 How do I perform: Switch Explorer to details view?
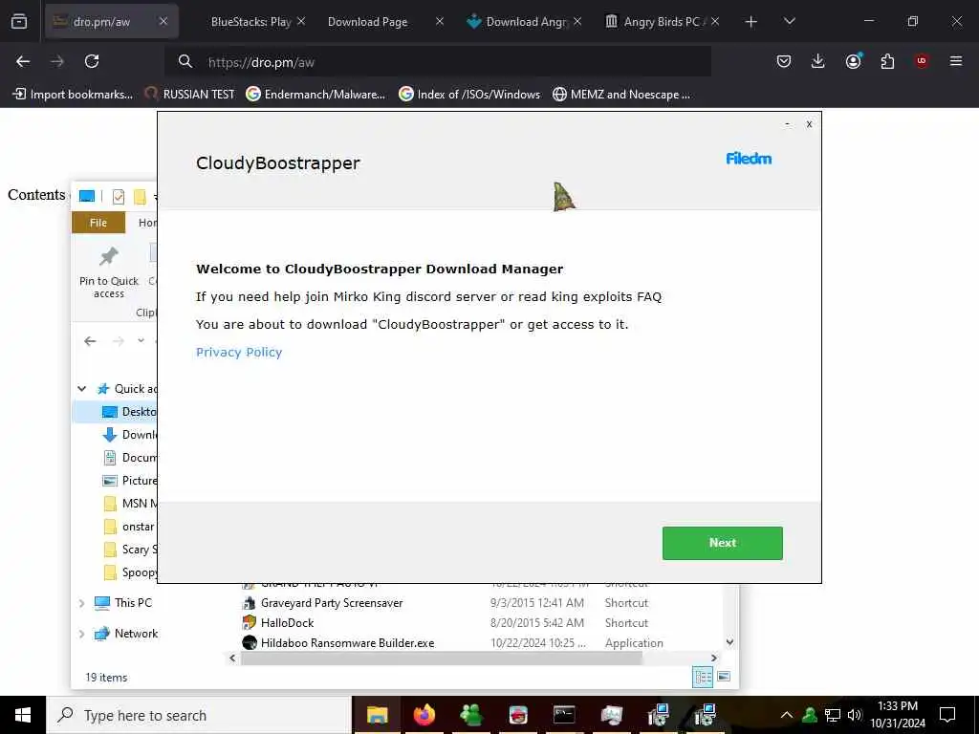point(703,678)
